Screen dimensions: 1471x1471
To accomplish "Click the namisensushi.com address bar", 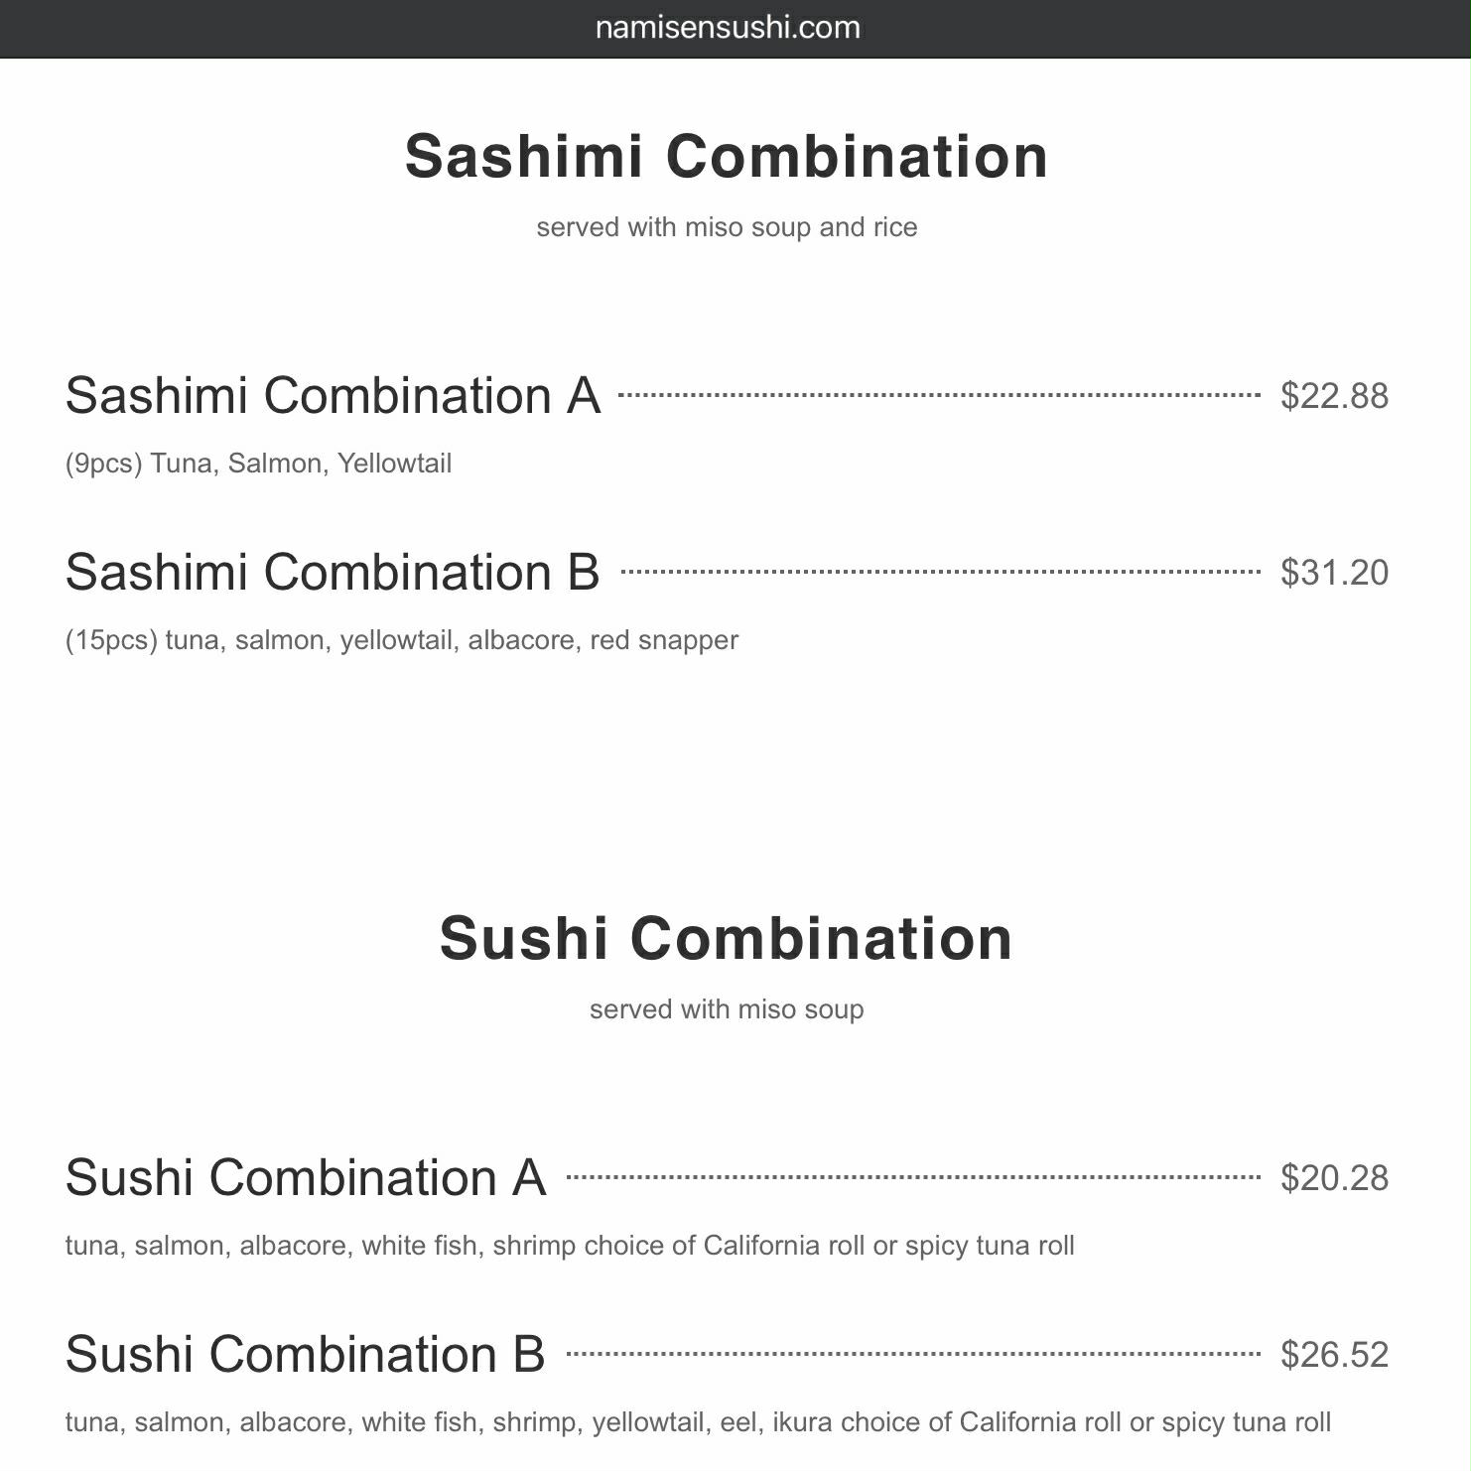I will pos(728,28).
